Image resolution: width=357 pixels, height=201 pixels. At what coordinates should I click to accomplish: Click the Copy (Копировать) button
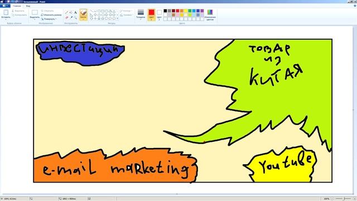(19, 15)
